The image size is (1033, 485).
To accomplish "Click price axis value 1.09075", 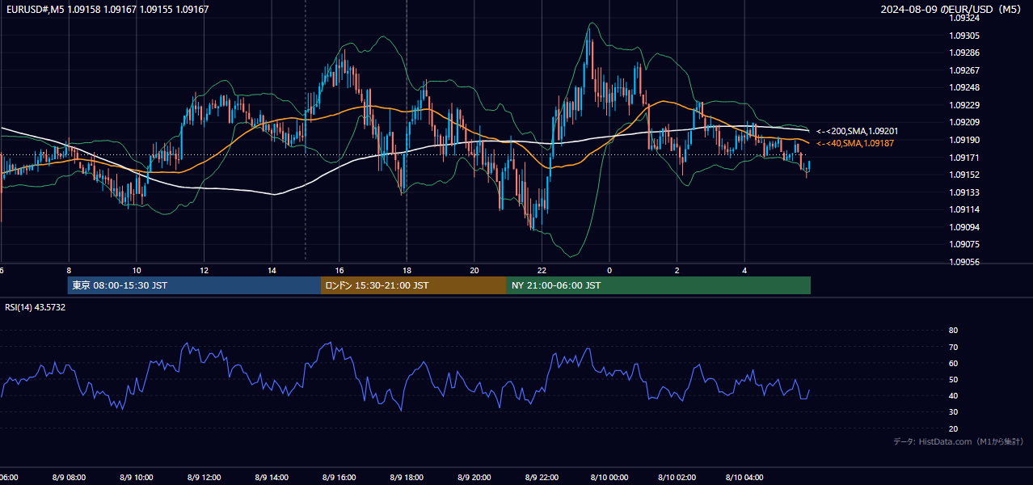I will pyautogui.click(x=964, y=244).
